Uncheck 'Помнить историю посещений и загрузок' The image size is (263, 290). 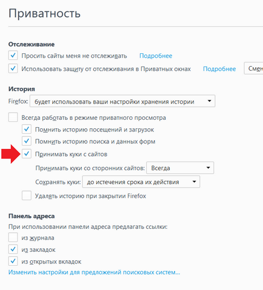[x=27, y=129]
